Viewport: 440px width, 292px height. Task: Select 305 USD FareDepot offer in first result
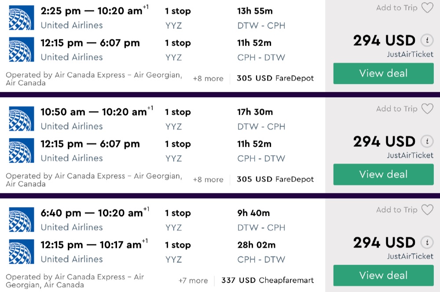pyautogui.click(x=275, y=79)
